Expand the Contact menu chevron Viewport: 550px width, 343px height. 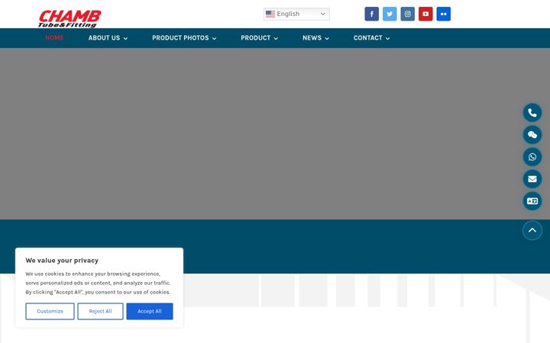click(x=387, y=39)
